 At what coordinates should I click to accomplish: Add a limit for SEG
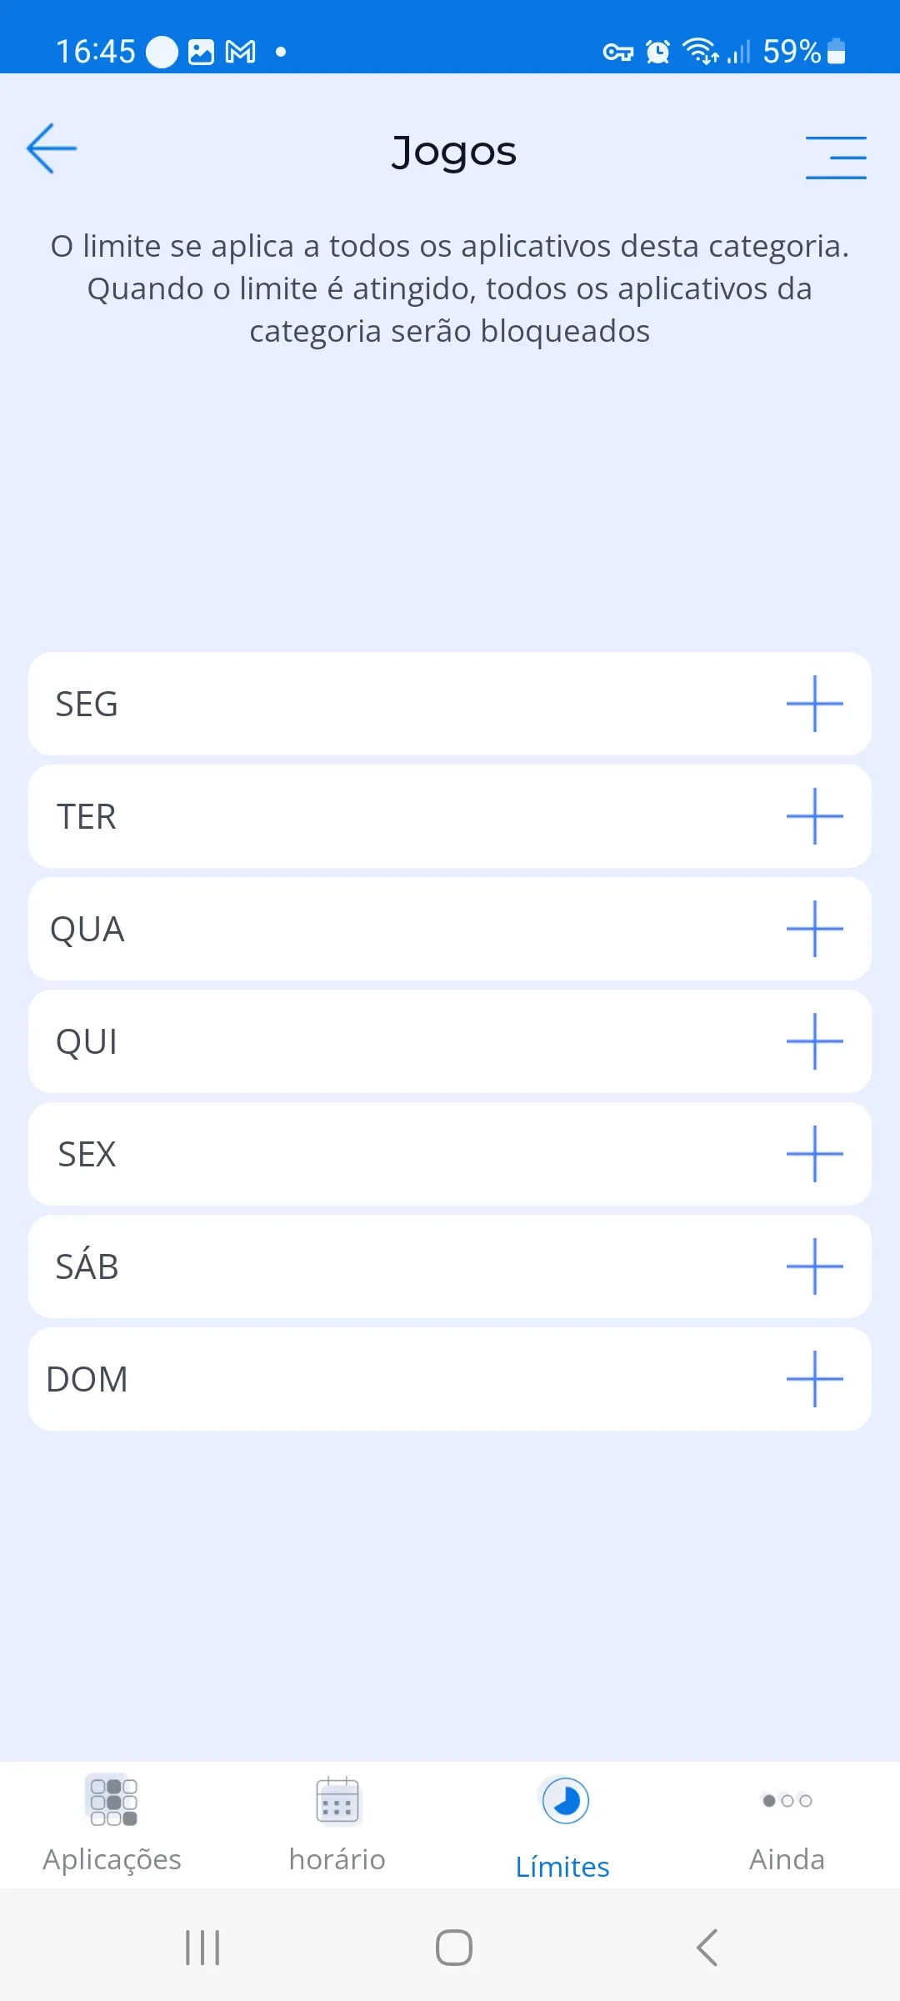814,704
